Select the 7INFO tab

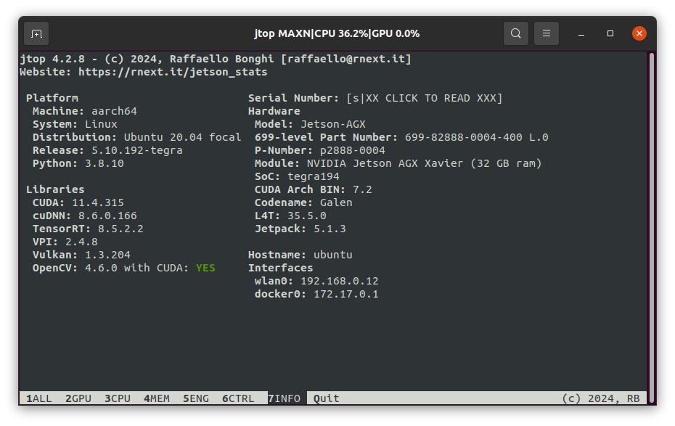coord(284,398)
